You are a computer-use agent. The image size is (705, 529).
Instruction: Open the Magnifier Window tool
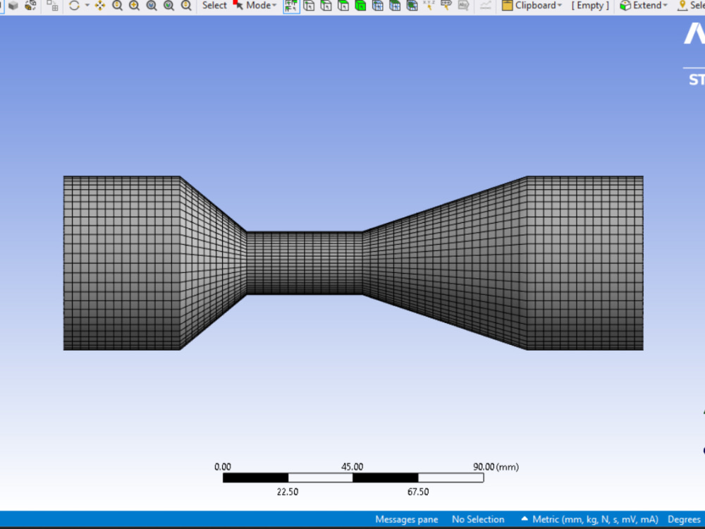coord(168,6)
